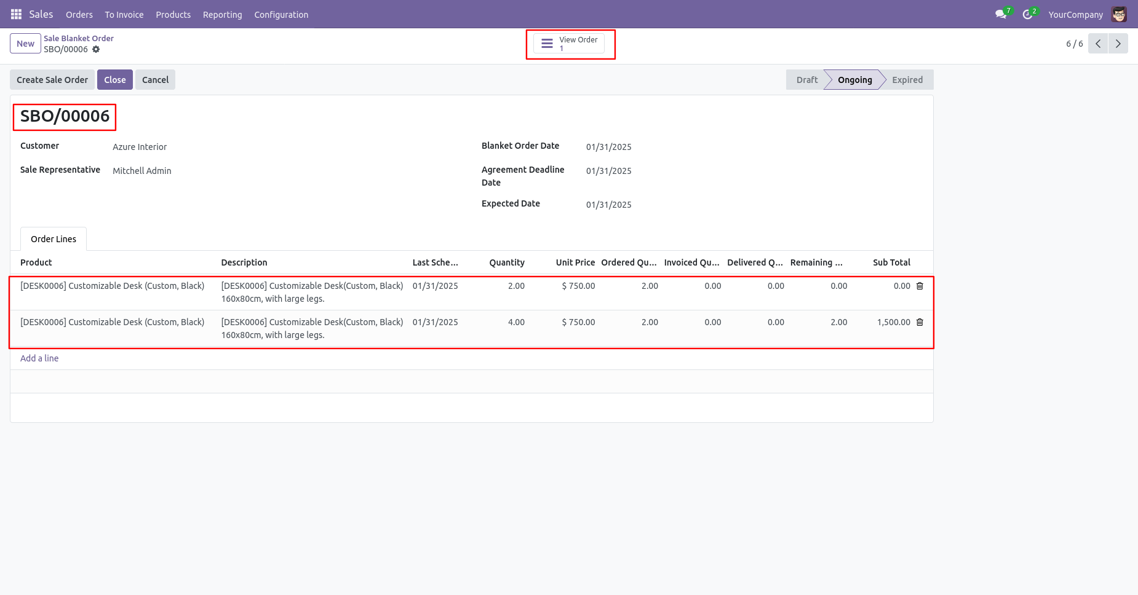Click the Sales app title
The image size is (1138, 595).
[41, 14]
